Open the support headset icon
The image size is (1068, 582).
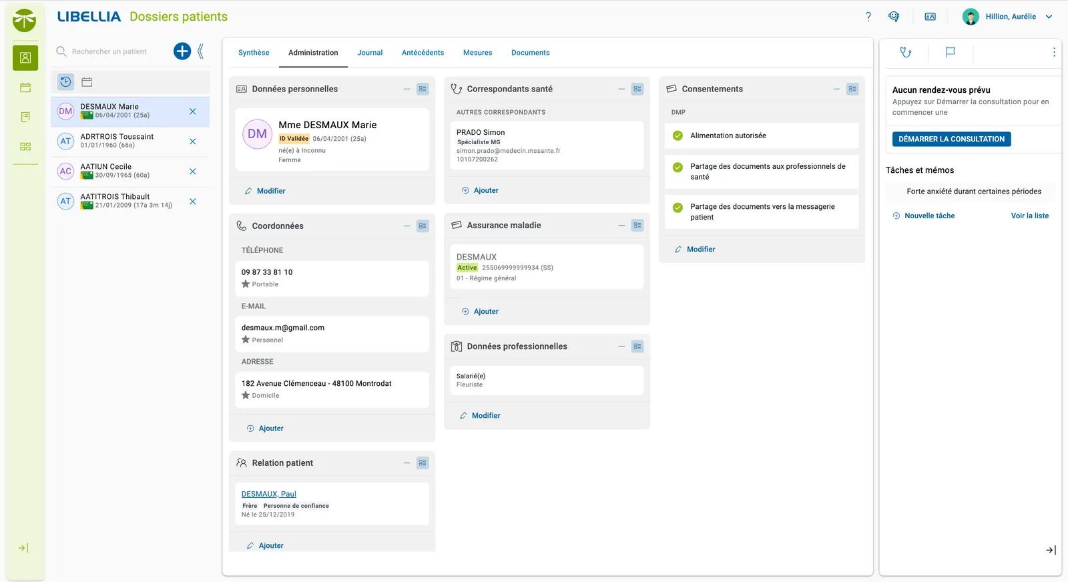[894, 17]
